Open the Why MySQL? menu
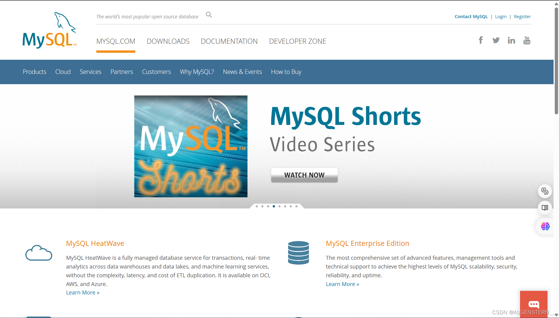 [197, 72]
